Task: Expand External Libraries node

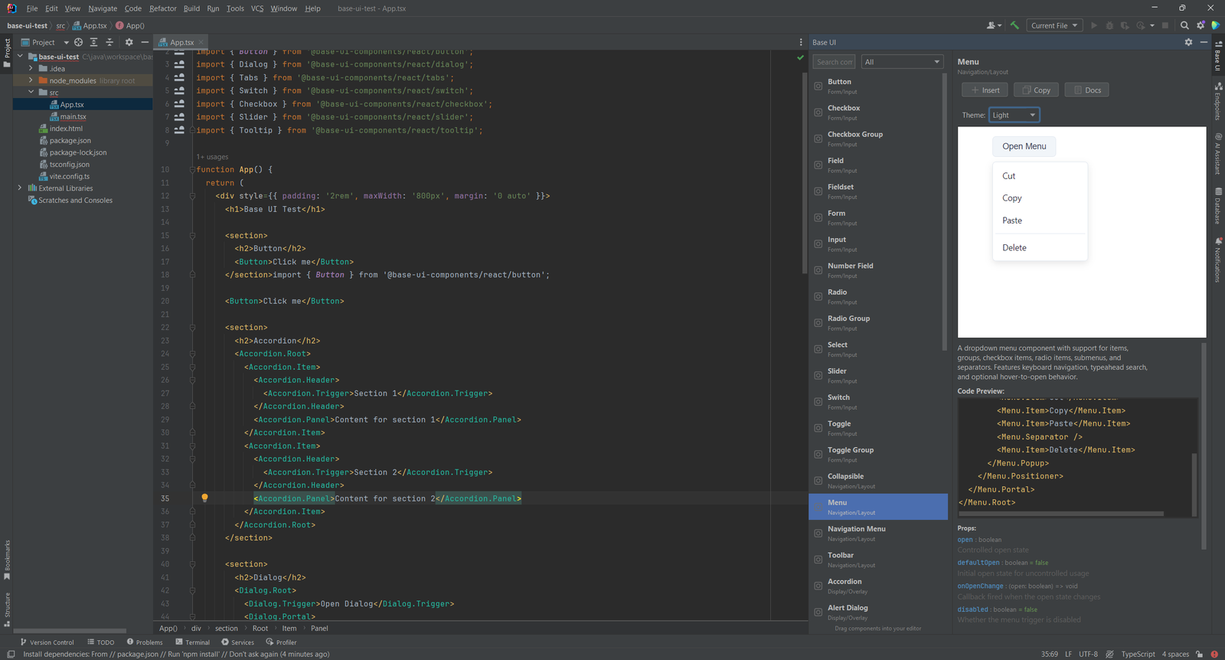Action: click(20, 188)
